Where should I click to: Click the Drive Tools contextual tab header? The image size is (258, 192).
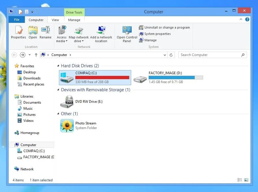74,12
